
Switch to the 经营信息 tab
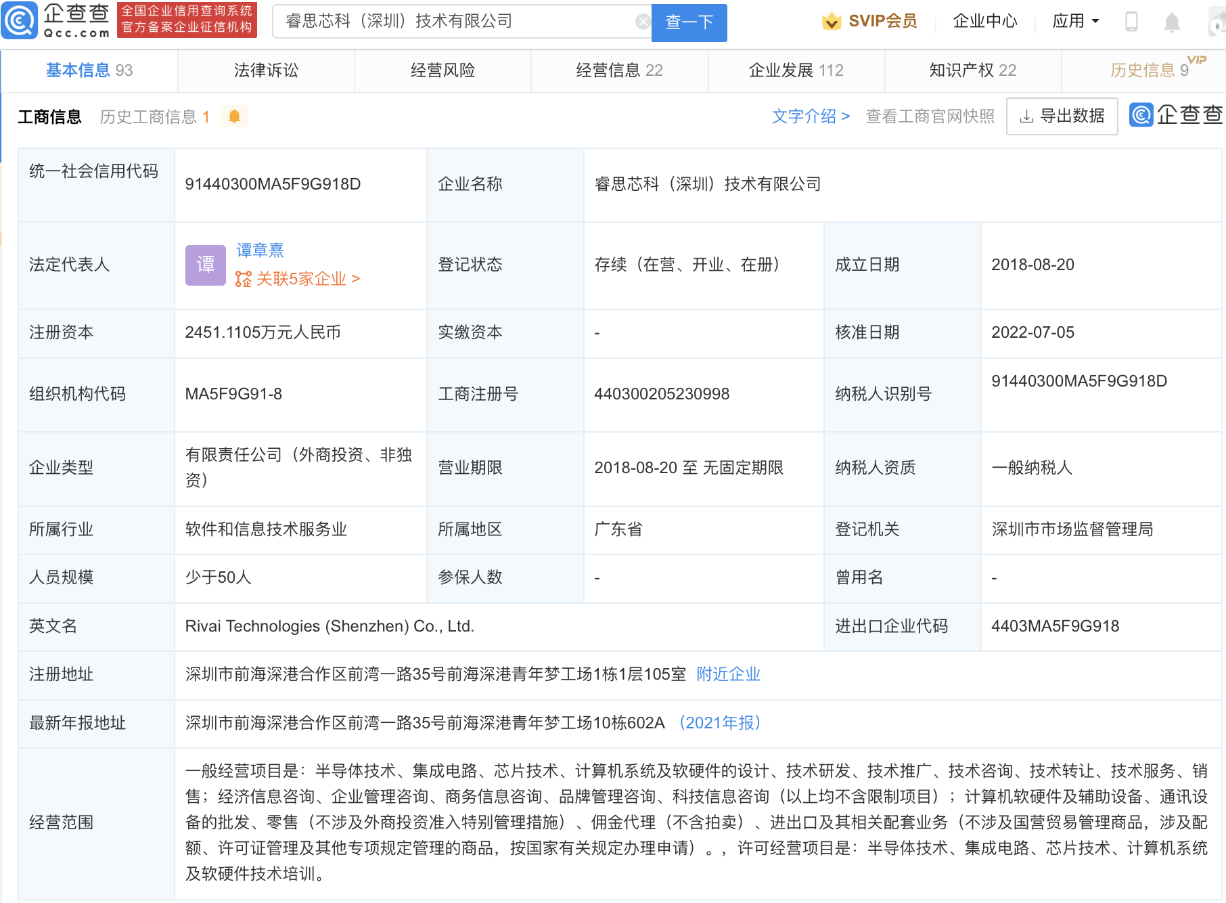619,70
